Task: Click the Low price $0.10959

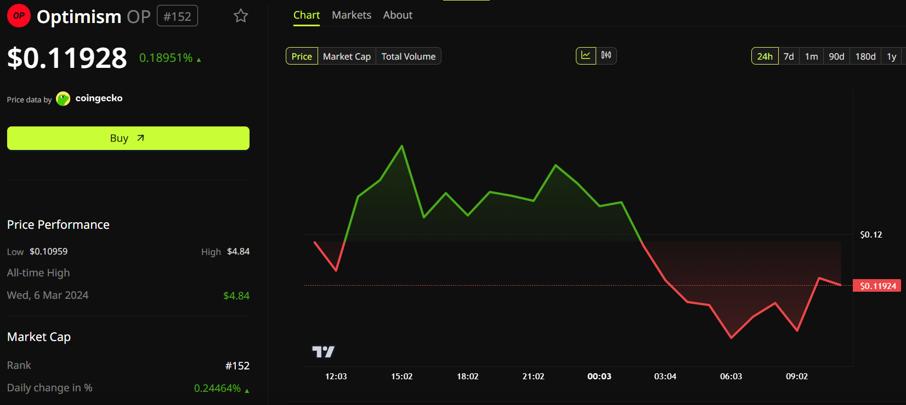Action: point(48,251)
